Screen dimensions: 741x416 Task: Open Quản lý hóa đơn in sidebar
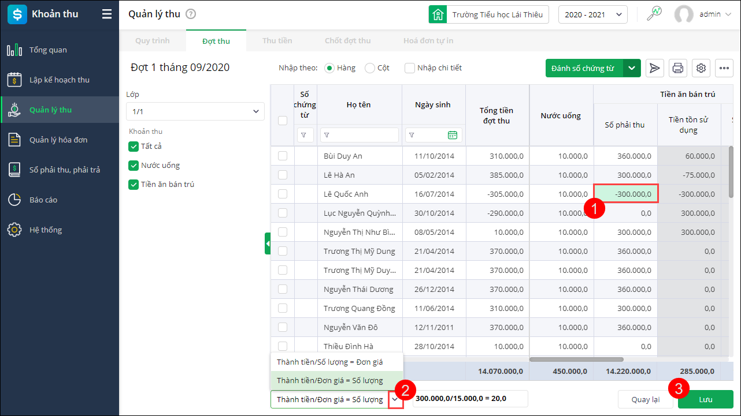58,140
